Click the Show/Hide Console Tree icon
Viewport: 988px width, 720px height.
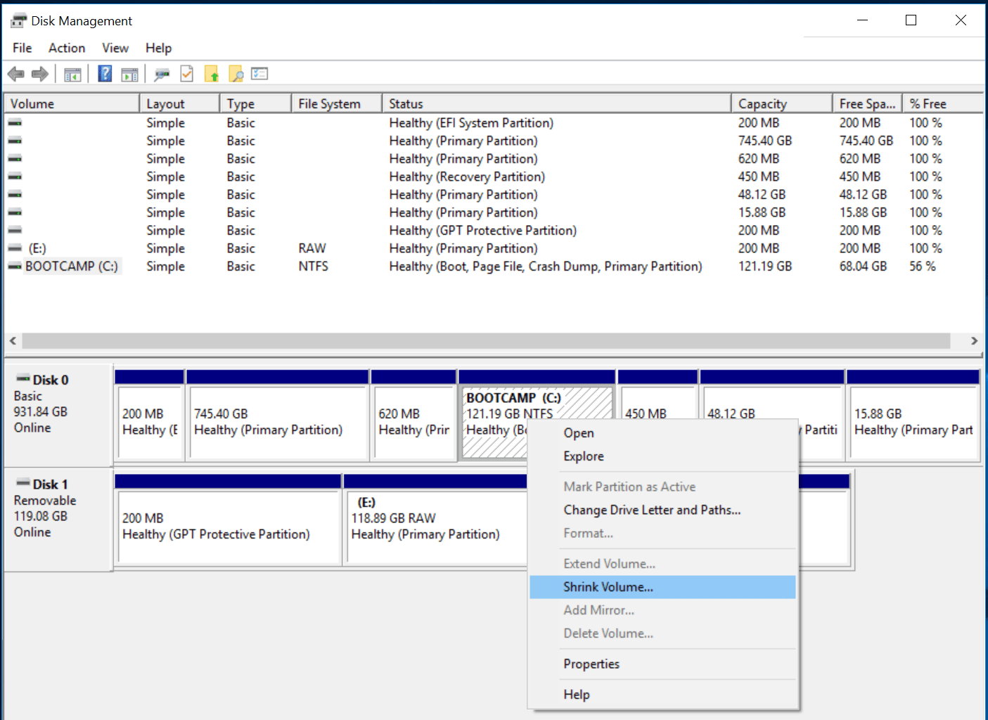coord(72,74)
